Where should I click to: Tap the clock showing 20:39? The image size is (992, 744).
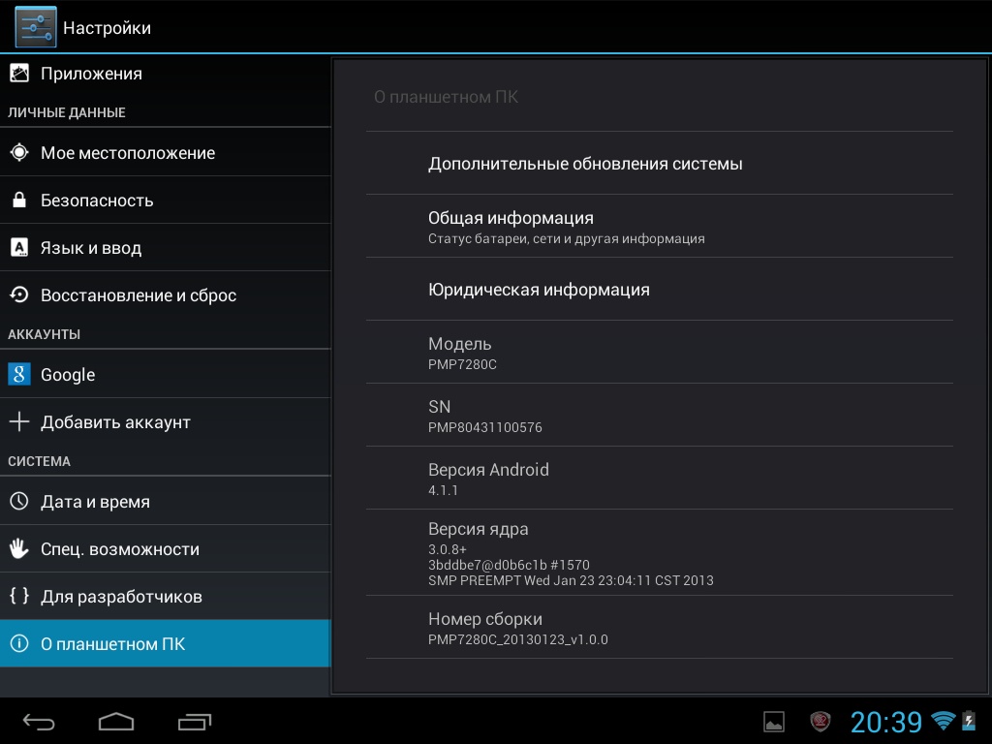885,722
